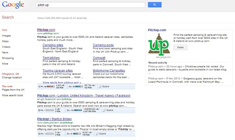Switch to Images search

[6, 36]
